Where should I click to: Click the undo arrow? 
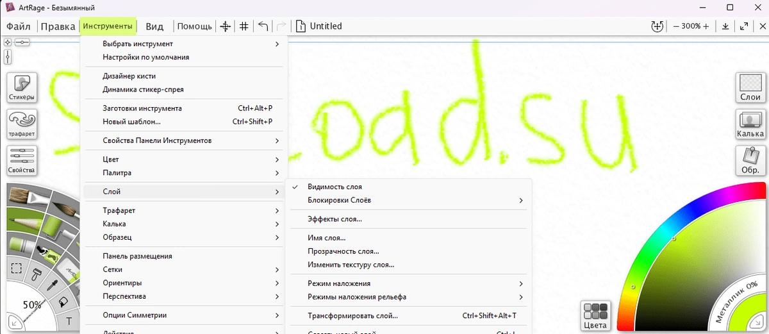(x=263, y=26)
